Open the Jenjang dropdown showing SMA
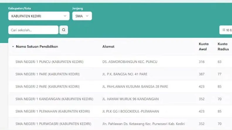The height and width of the screenshot is (130, 232). 82,16
